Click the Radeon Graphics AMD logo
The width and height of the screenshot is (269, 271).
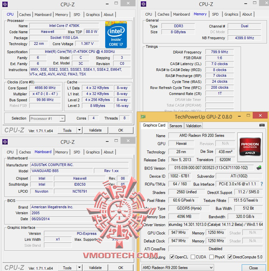tap(250, 147)
